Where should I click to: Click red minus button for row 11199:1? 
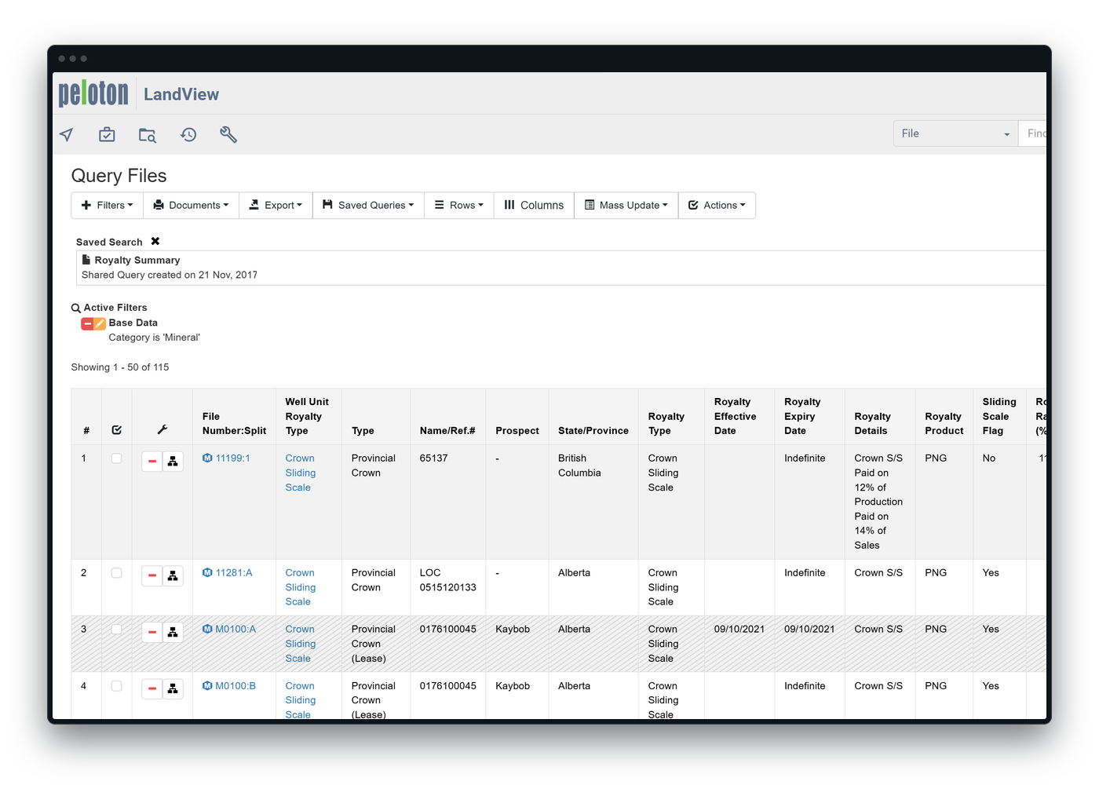pos(152,462)
